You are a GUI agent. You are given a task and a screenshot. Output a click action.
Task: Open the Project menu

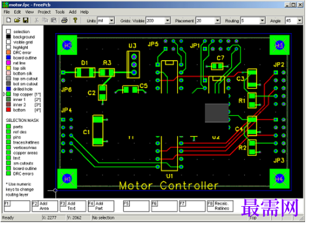[x=44, y=12]
